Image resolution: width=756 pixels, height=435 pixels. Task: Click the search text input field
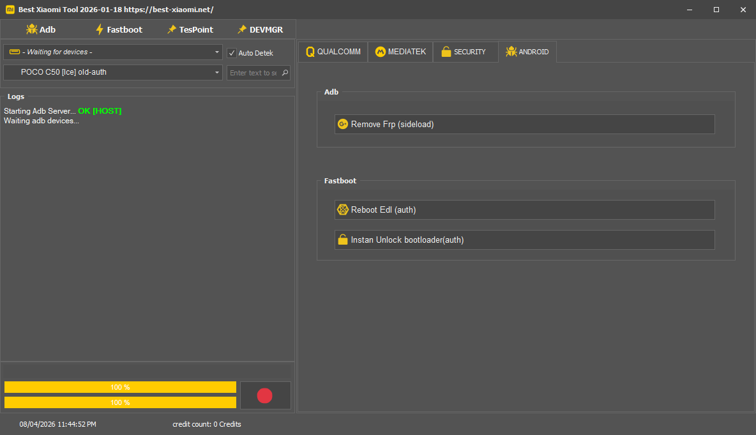click(x=253, y=73)
